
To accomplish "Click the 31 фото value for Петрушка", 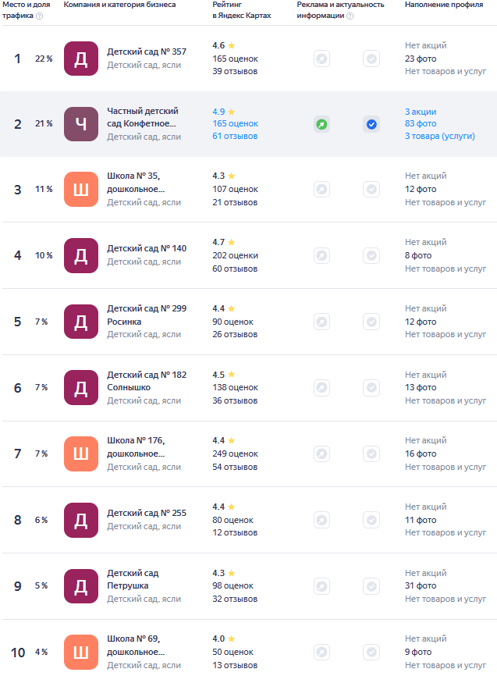I will tap(421, 586).
